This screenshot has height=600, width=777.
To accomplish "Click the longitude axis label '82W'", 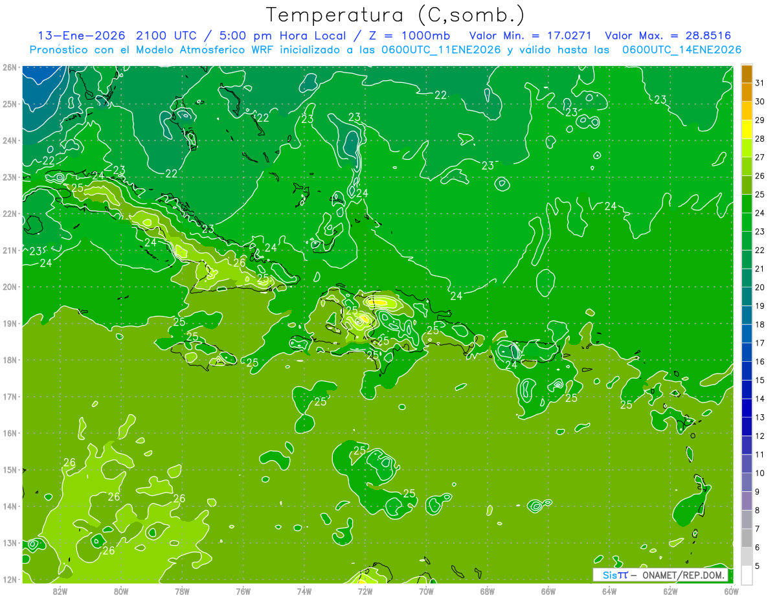I will (60, 591).
